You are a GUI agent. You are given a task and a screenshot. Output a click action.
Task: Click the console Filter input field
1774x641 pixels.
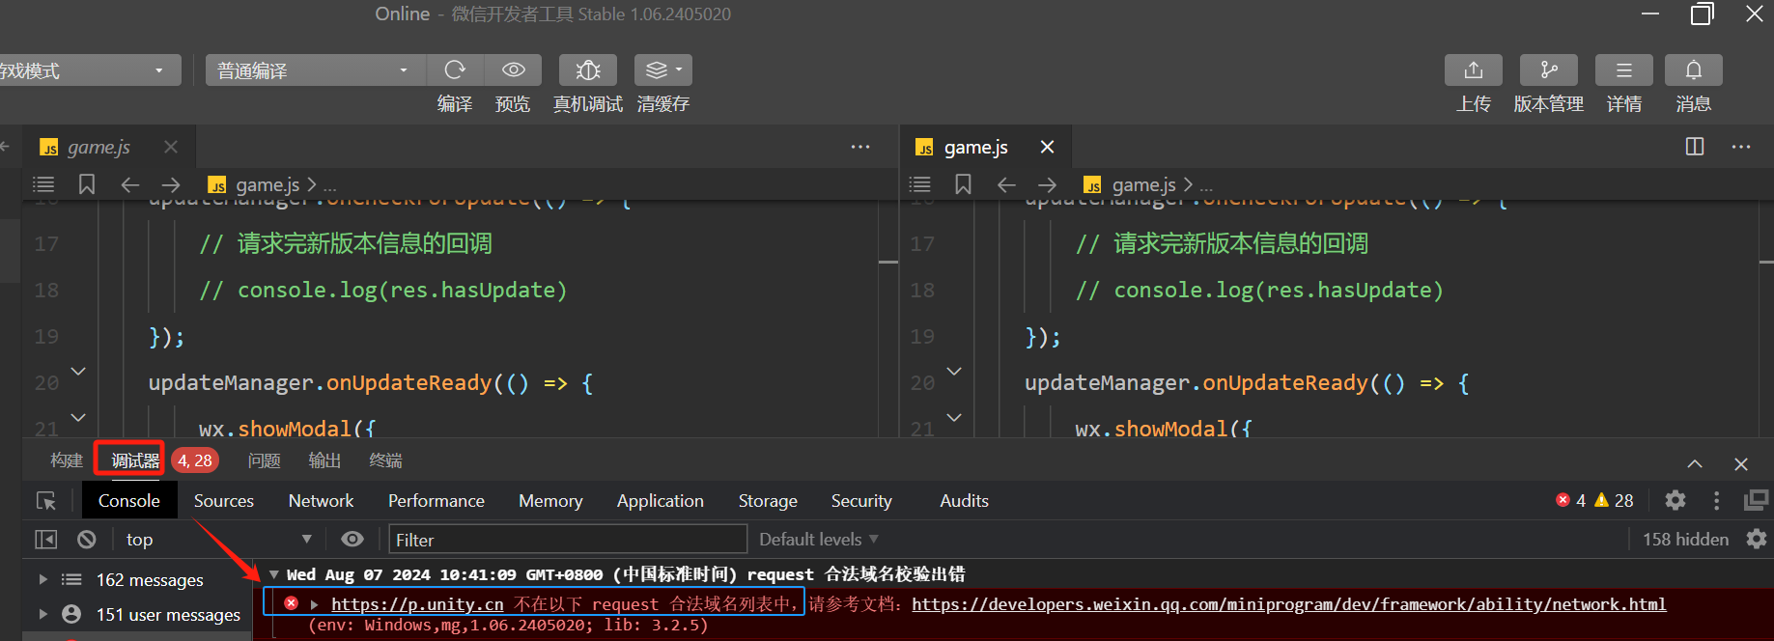click(568, 540)
